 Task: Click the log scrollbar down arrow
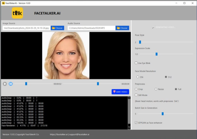pos(129,128)
